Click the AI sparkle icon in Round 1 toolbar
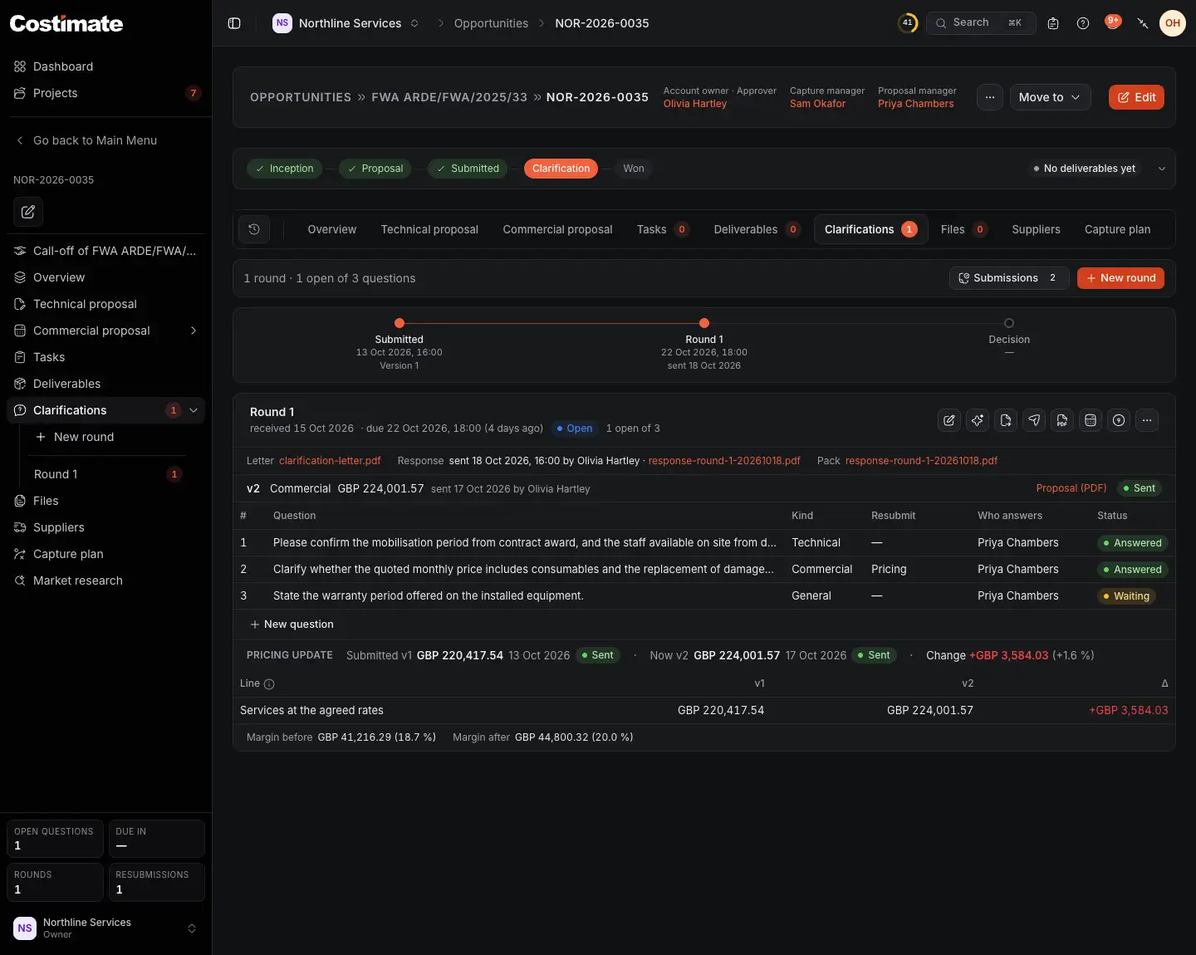 [x=978, y=420]
